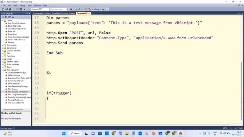Expand the Conditional folder
The height and width of the screenshot is (137, 244).
pyautogui.click(x=2, y=48)
